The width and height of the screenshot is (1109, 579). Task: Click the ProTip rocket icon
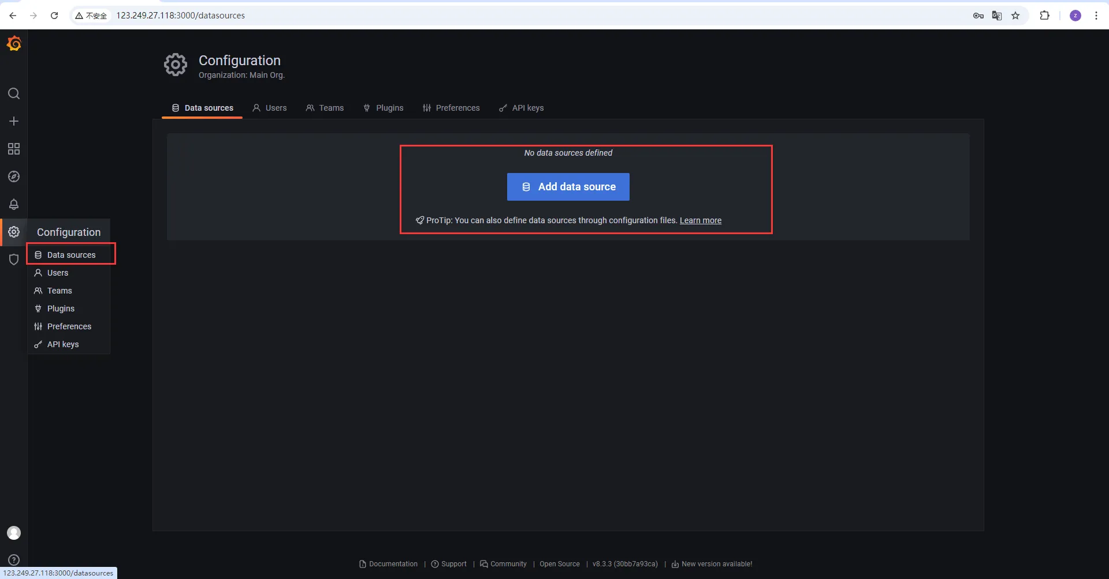(420, 220)
